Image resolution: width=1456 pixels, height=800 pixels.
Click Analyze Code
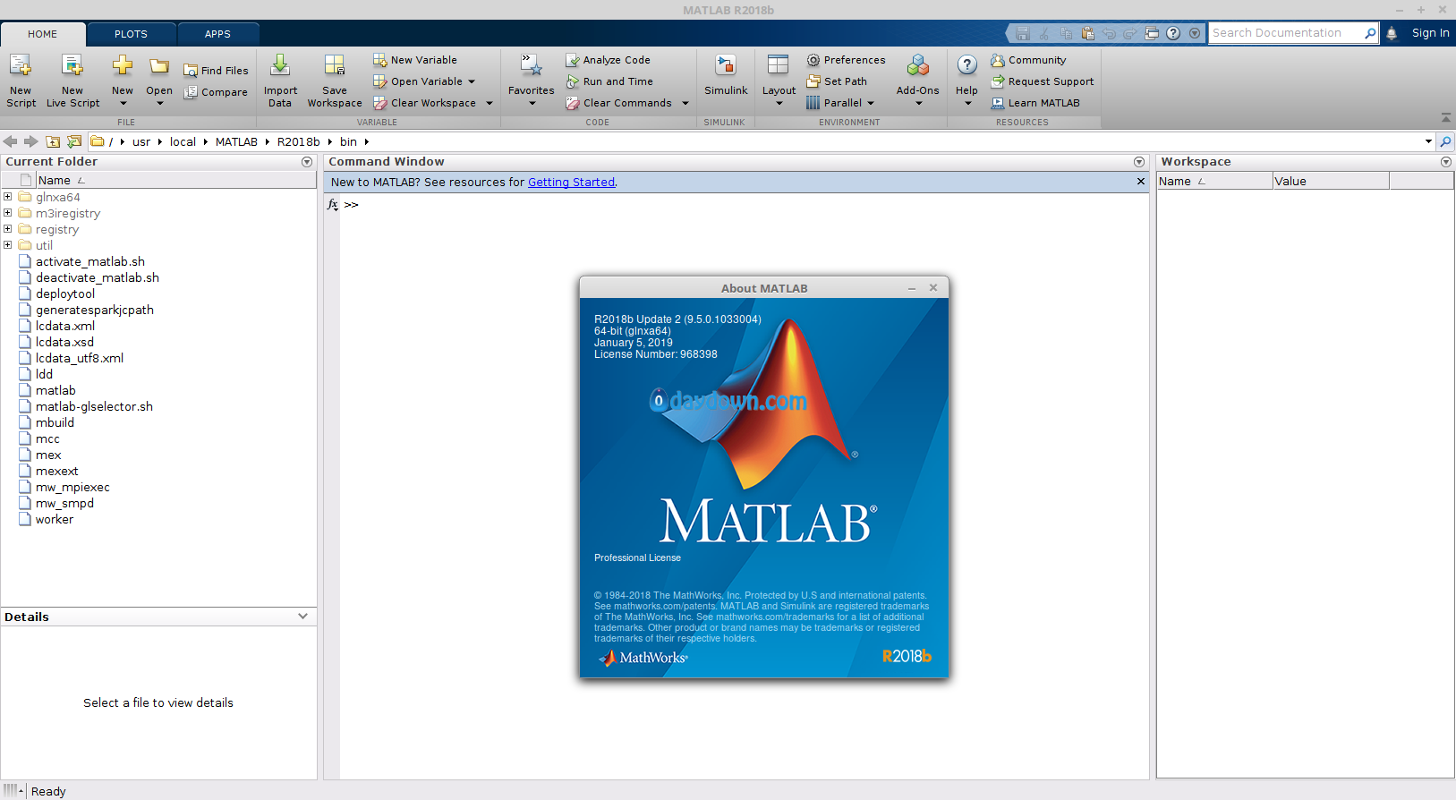609,60
